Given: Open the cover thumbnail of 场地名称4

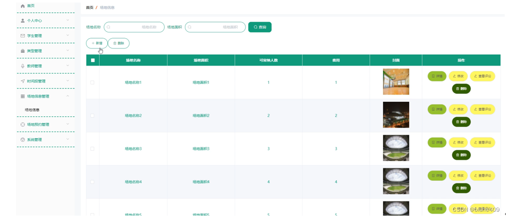Looking at the screenshot, I should [x=396, y=181].
